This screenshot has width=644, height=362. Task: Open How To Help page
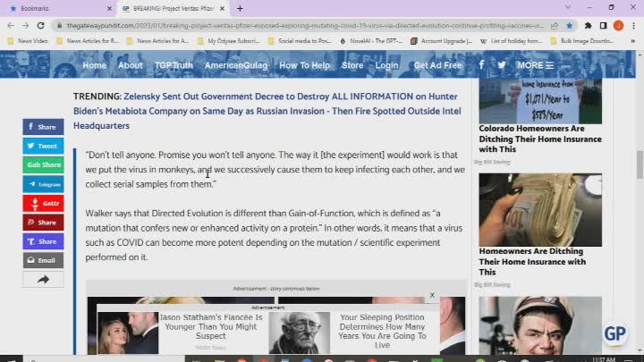pos(304,65)
